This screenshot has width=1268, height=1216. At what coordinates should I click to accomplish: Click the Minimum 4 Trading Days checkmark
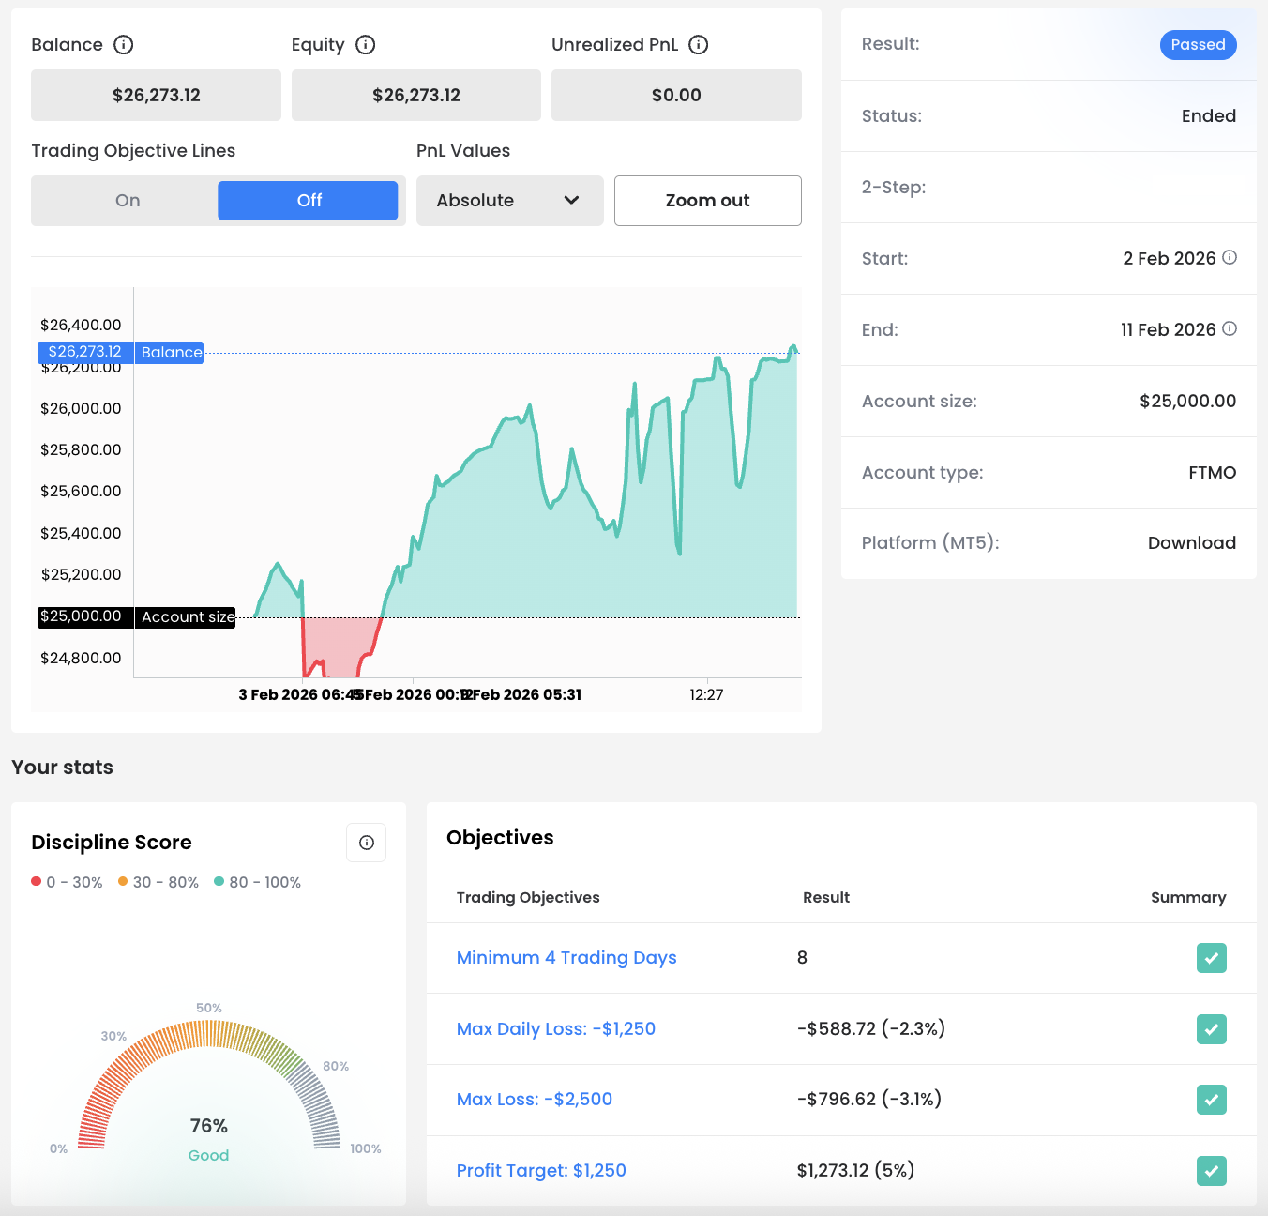click(x=1211, y=958)
